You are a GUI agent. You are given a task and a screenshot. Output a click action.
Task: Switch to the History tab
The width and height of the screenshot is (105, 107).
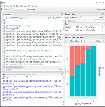click(73, 14)
